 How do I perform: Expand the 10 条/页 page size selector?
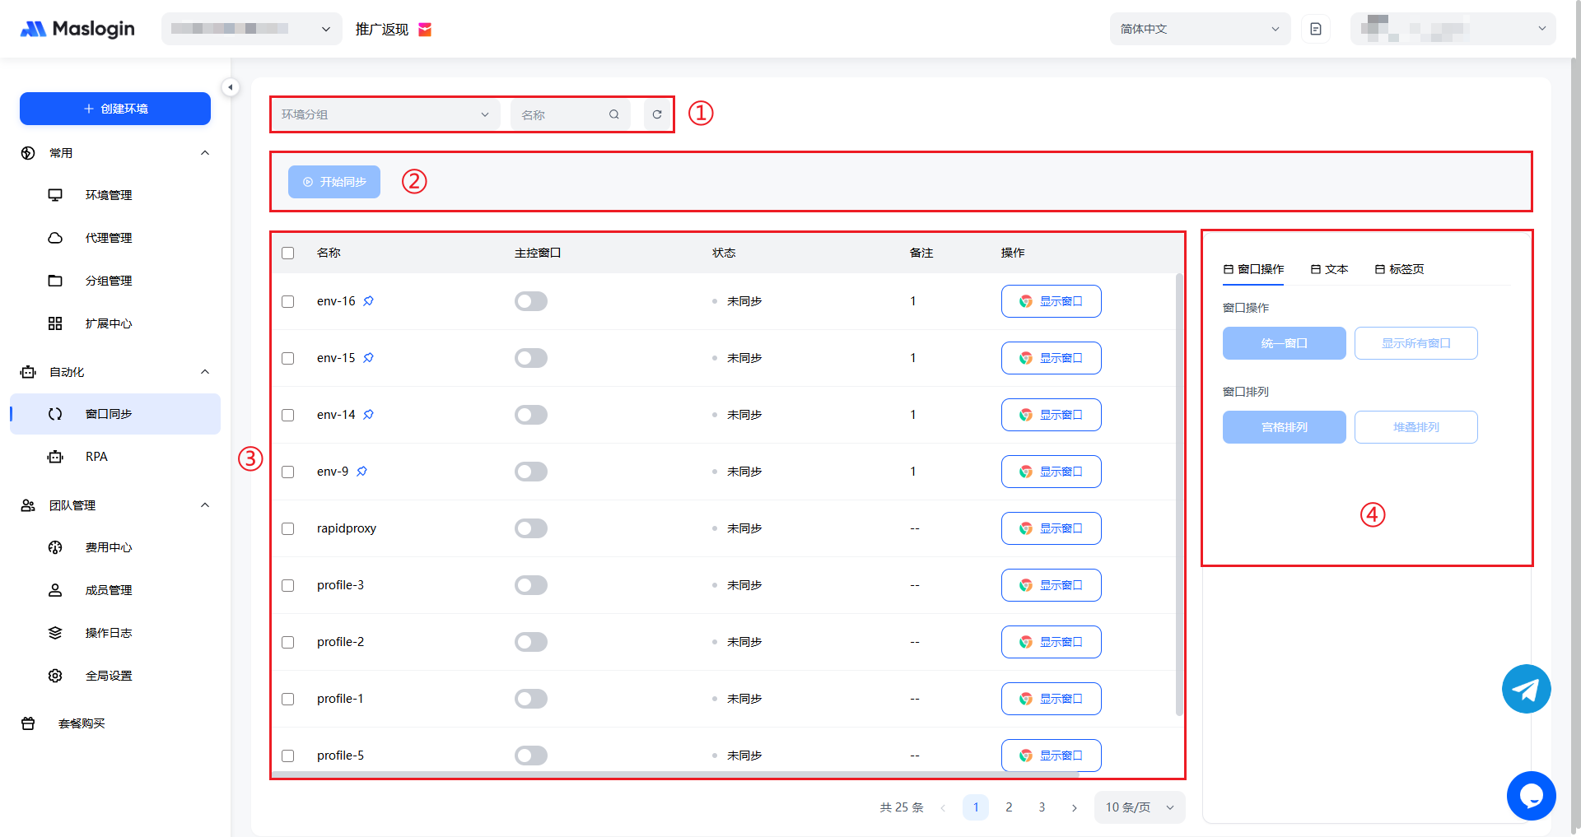[1139, 807]
